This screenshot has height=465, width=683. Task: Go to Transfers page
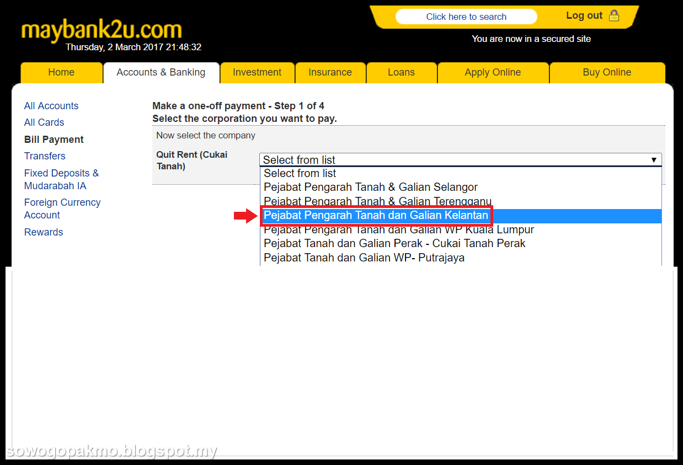(x=45, y=156)
